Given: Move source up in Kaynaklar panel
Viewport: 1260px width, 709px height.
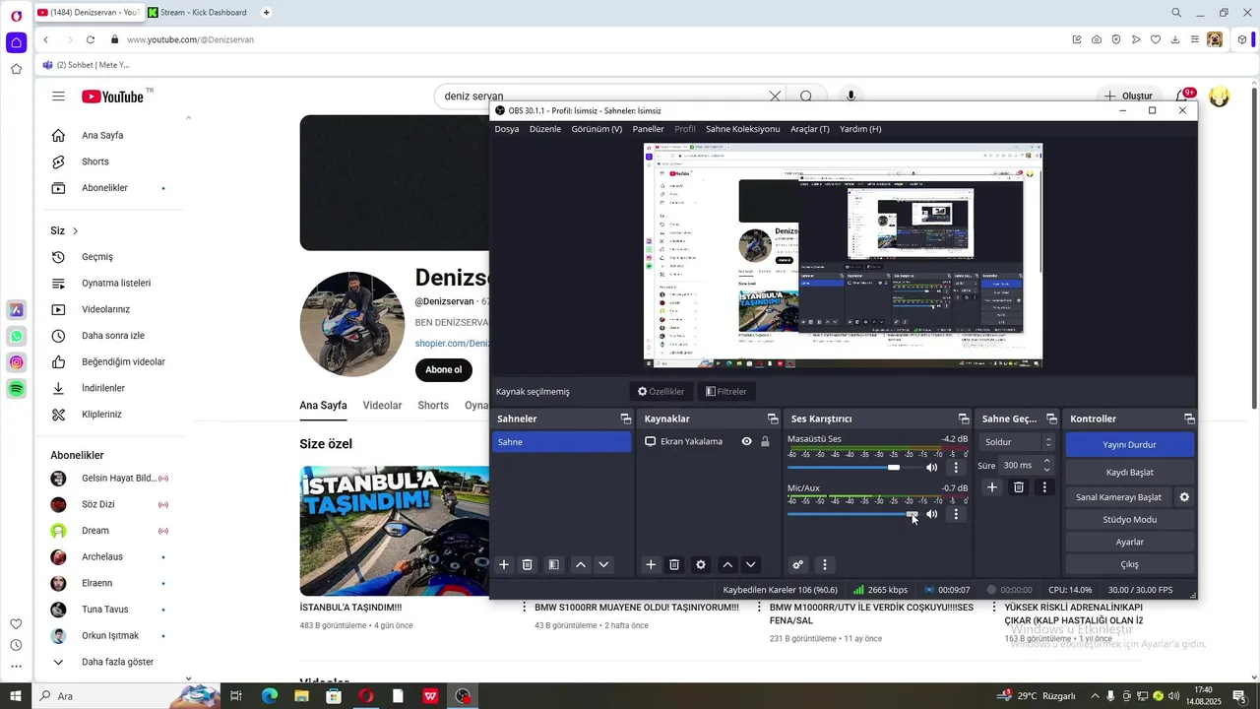Looking at the screenshot, I should point(727,565).
